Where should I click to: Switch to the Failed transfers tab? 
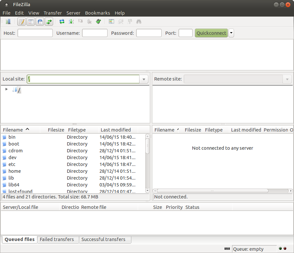coord(58,239)
